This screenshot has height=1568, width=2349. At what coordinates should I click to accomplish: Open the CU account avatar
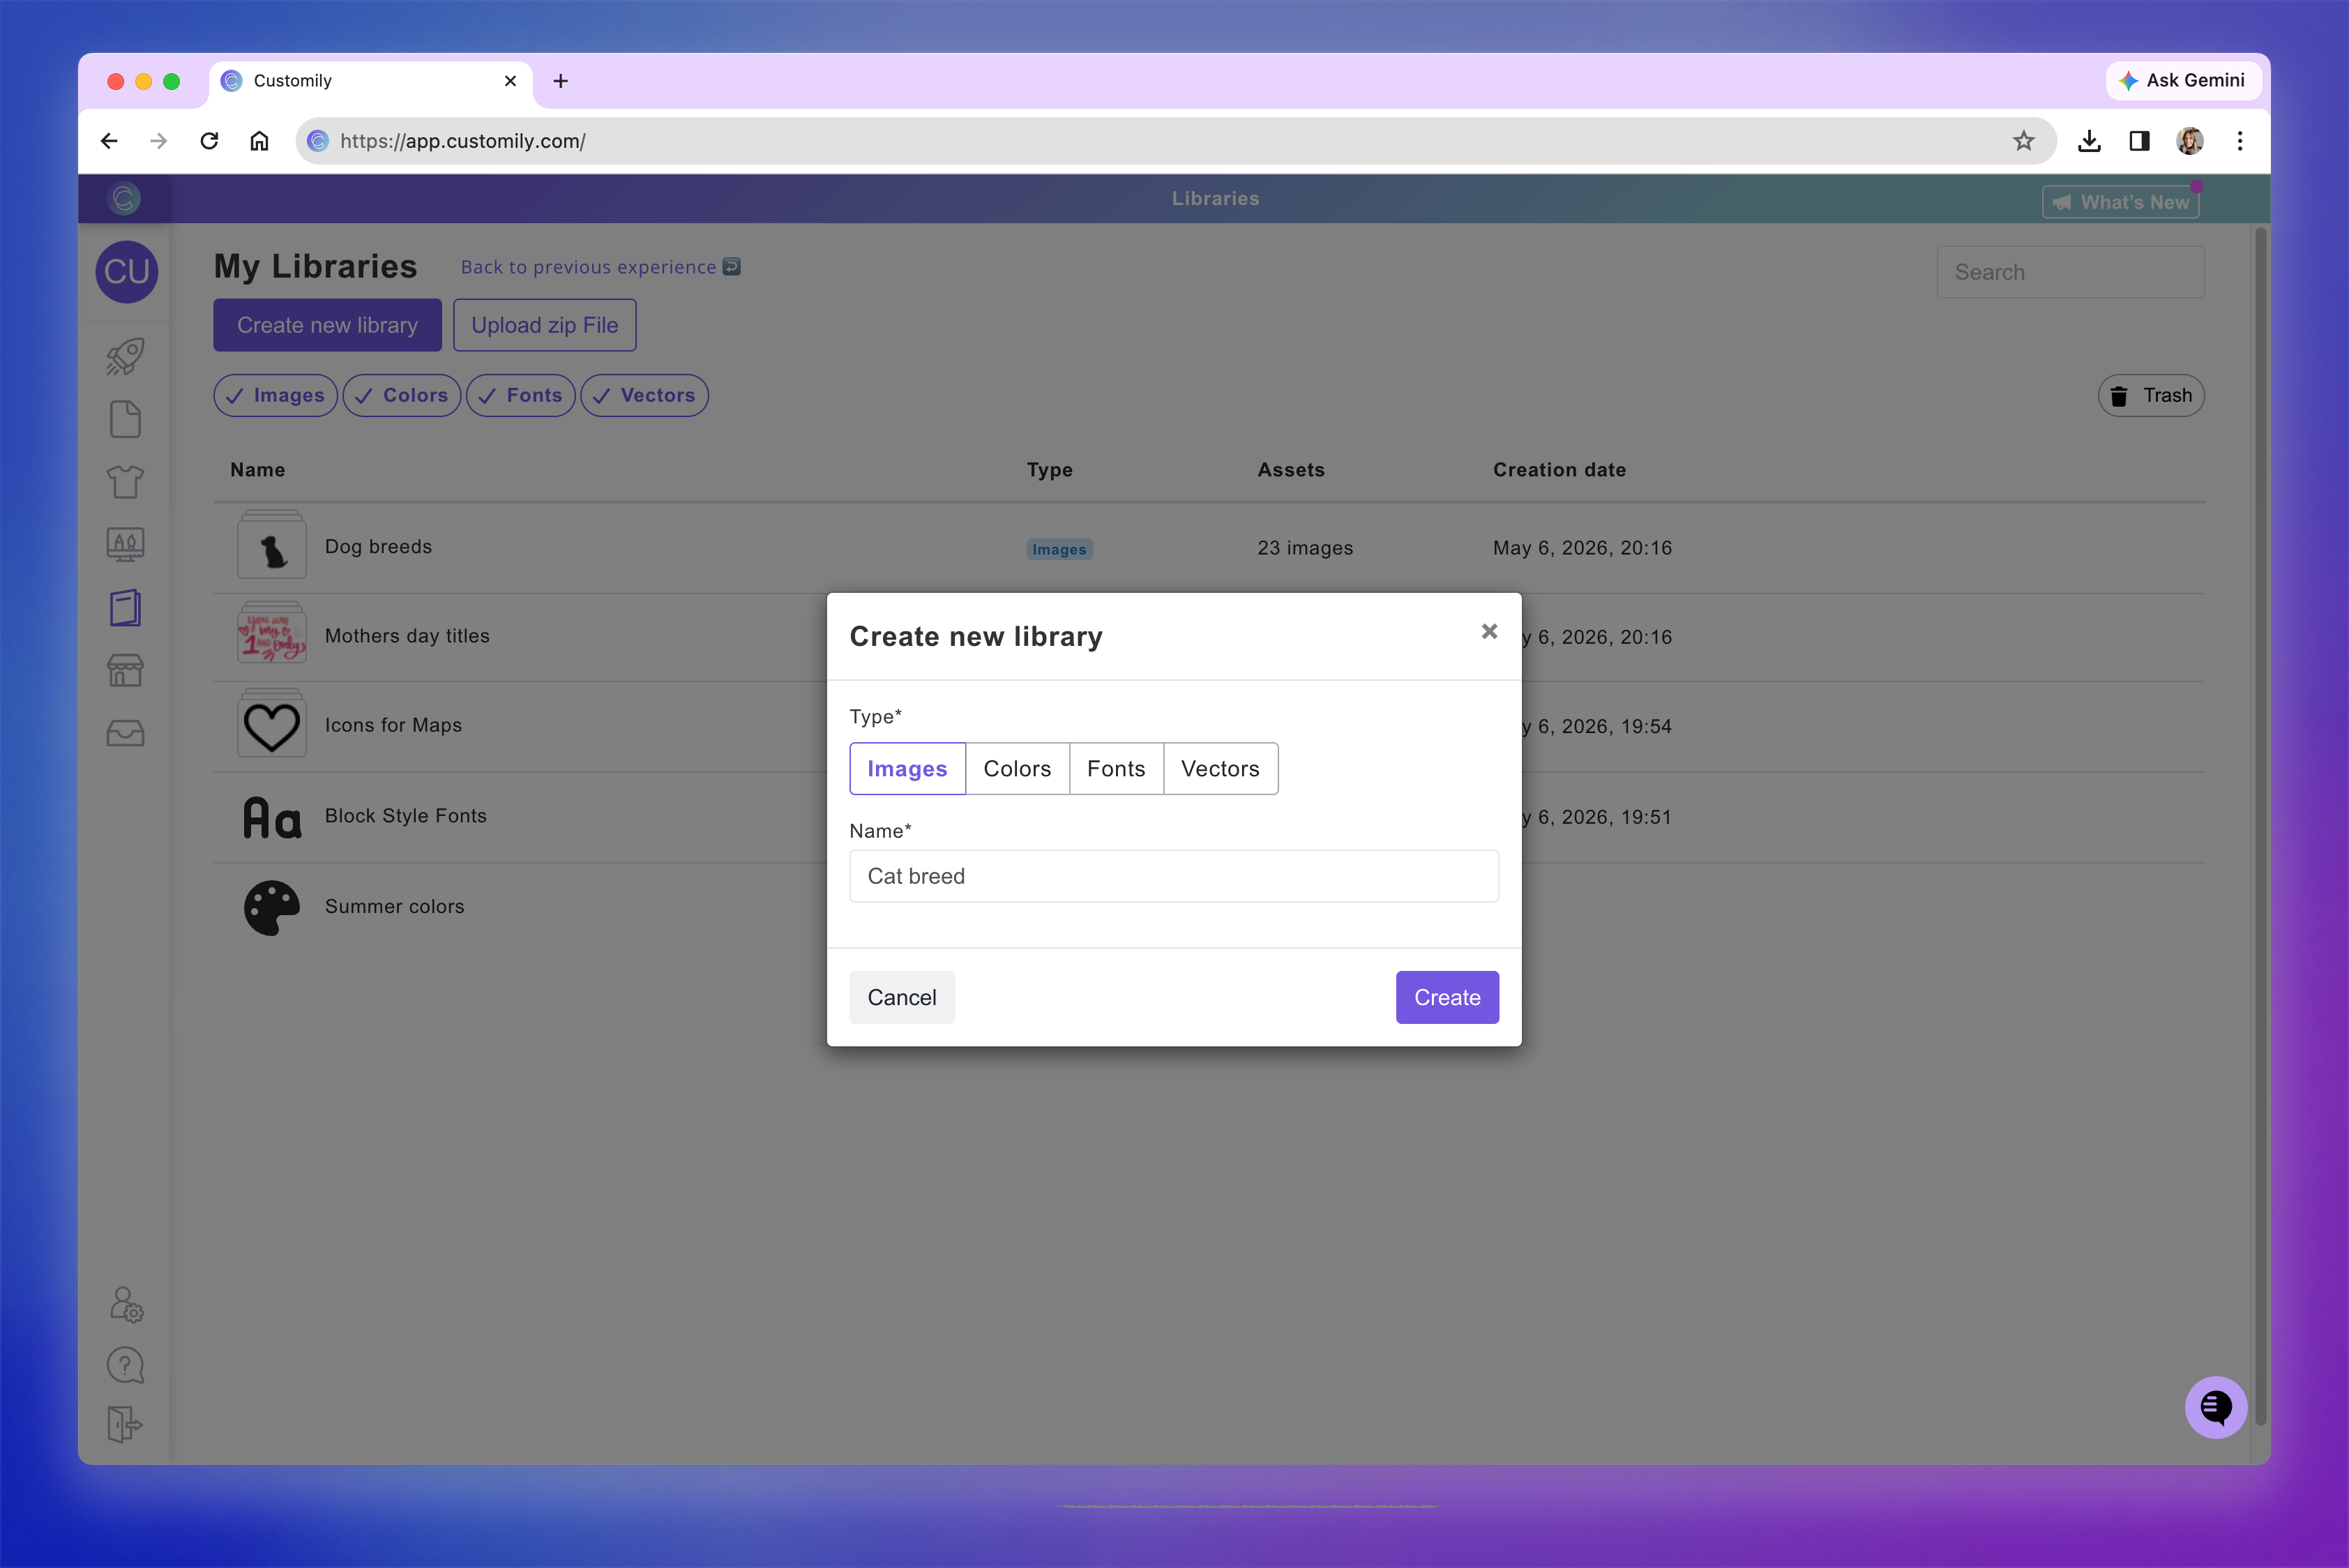point(127,271)
